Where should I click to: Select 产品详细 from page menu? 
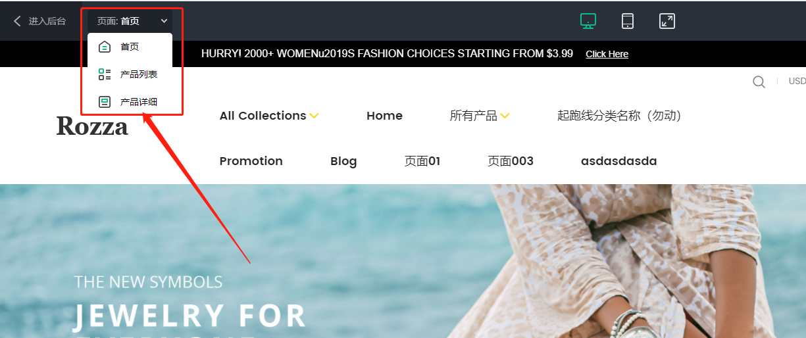[130, 102]
